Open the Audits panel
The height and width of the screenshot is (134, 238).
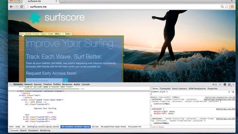click(77, 84)
